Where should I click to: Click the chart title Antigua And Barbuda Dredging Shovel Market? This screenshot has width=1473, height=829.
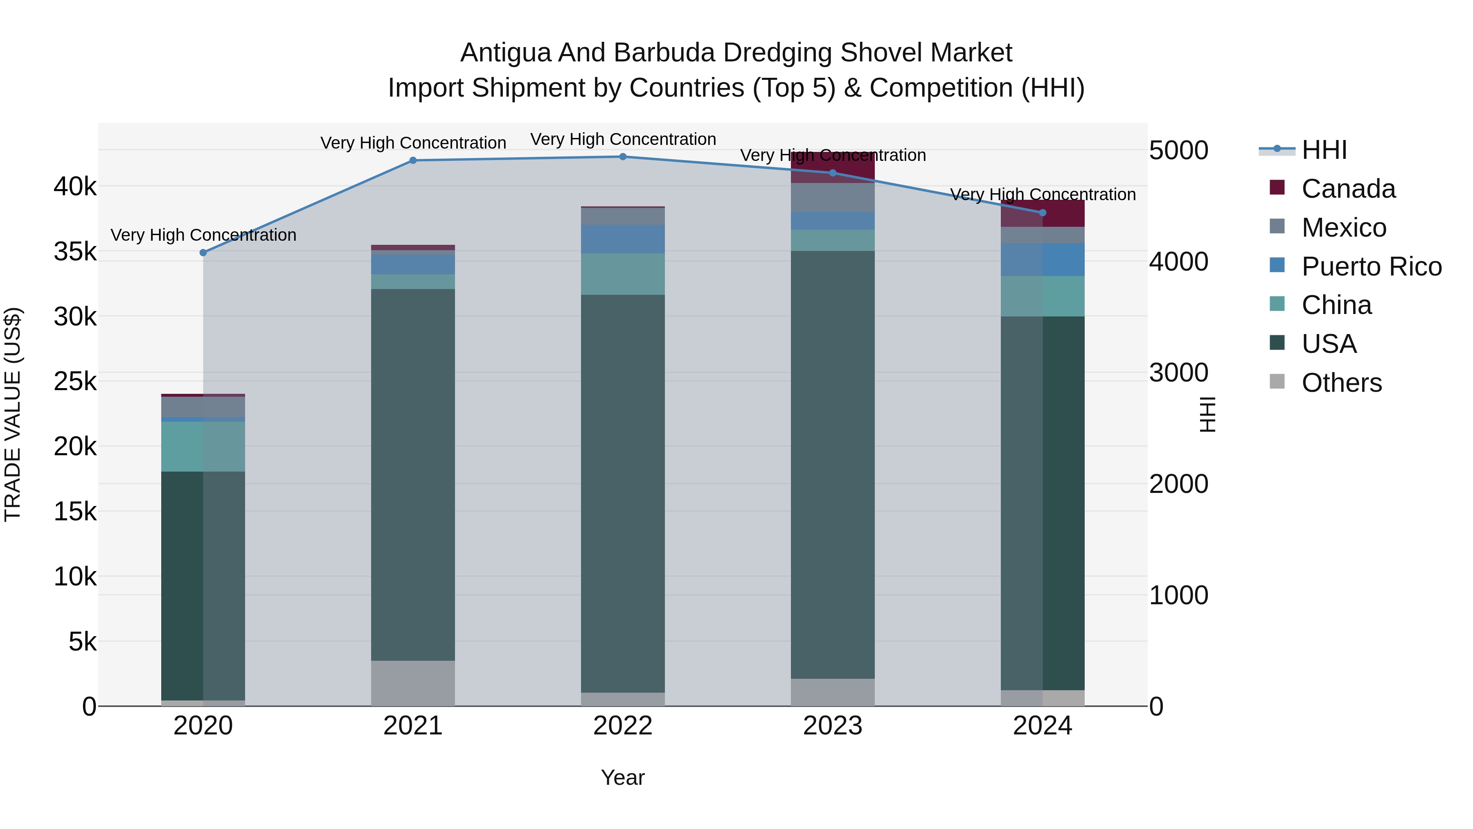[736, 53]
